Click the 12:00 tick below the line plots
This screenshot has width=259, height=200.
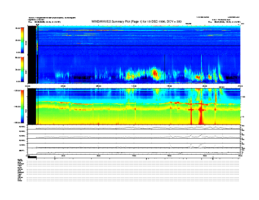click(x=134, y=156)
